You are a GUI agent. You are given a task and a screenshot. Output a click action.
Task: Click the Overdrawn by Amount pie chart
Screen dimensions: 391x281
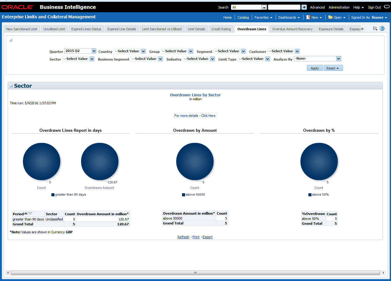[x=195, y=161]
